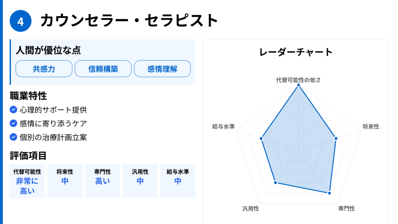This screenshot has width=398, height=224.
Task: Click the blue number 4 circle badge
Action: 21,21
